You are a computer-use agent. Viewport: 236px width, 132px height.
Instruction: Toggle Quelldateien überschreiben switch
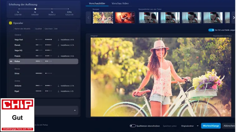click(x=132, y=126)
